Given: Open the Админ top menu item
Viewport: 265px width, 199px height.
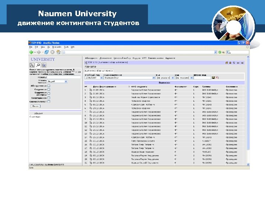Looking at the screenshot, I should tap(170, 58).
